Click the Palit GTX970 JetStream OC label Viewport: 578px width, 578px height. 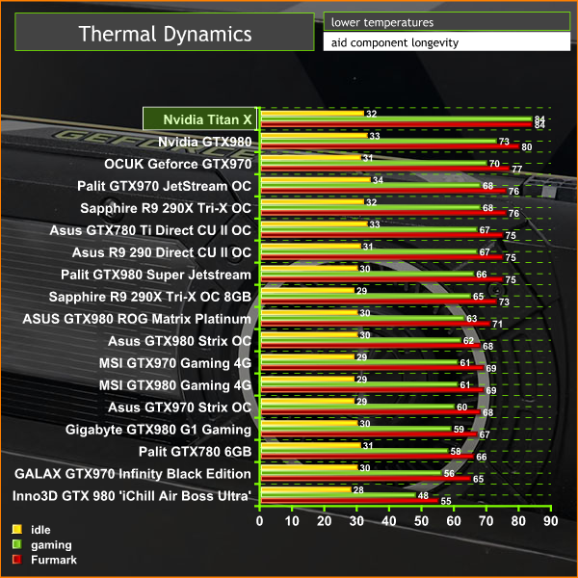164,186
